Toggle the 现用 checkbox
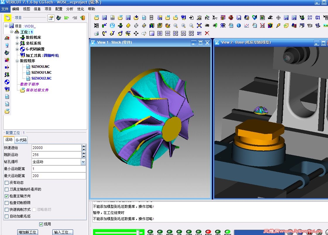This screenshot has width=328, height=235. (x=41, y=224)
